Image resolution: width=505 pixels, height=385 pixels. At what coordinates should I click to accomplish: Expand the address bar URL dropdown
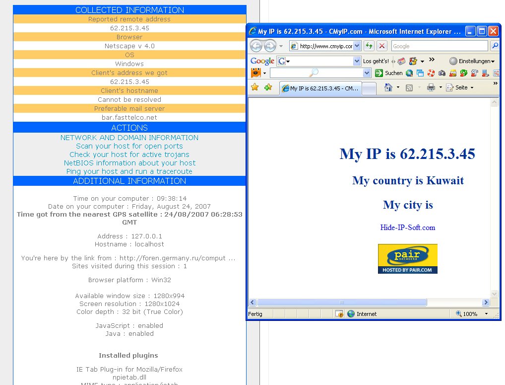pyautogui.click(x=357, y=46)
